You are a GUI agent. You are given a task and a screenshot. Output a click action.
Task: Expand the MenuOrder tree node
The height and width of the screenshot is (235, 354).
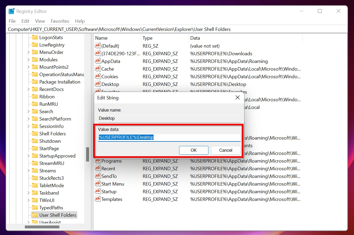(x=28, y=52)
